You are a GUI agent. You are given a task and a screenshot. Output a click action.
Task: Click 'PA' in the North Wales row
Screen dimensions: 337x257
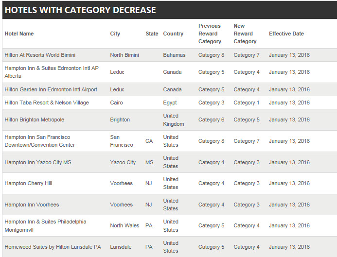click(x=149, y=225)
